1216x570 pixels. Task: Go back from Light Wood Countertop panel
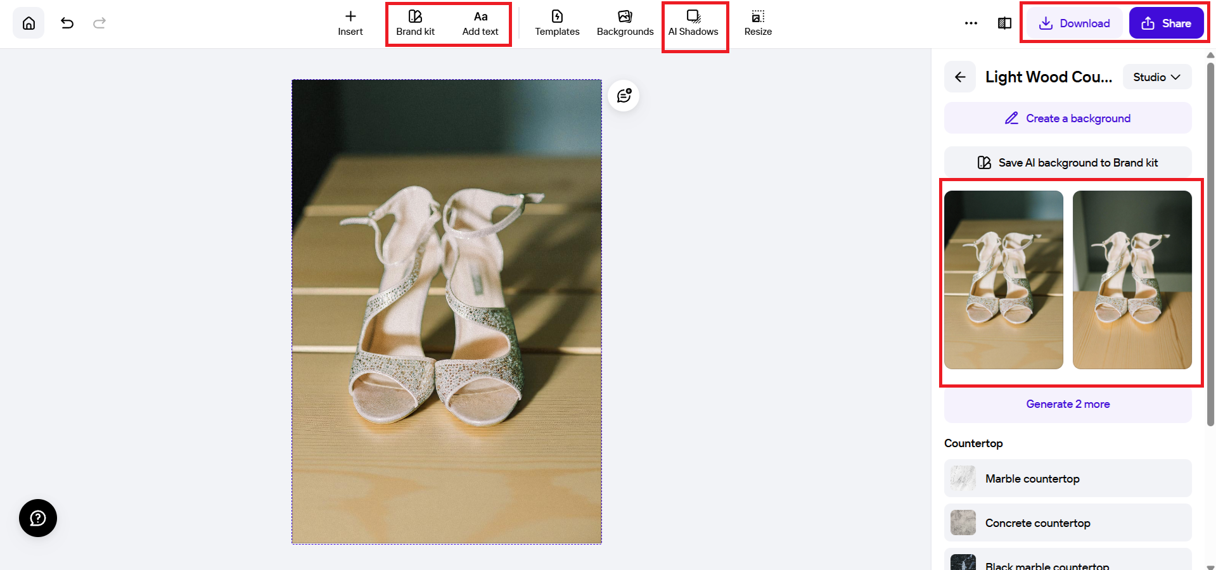[960, 77]
